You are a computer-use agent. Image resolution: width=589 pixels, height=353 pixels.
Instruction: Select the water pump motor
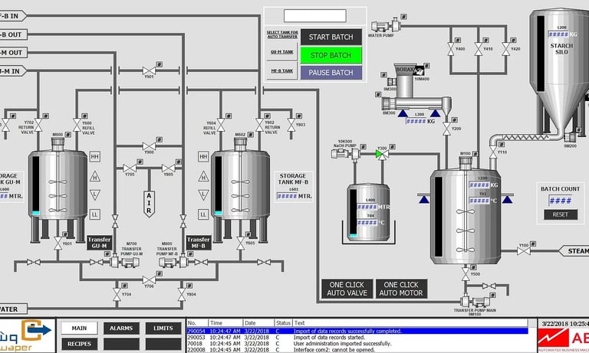[386, 25]
